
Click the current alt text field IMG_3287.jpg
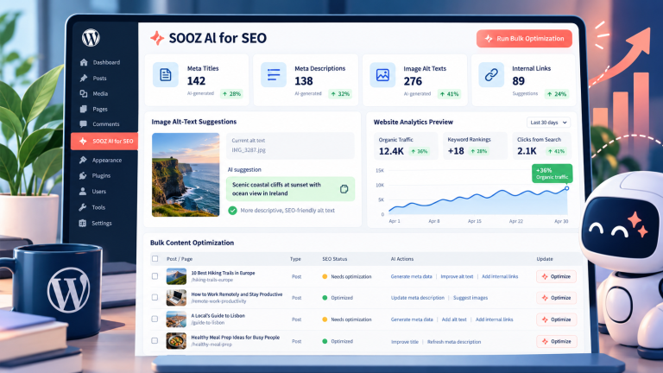(x=290, y=145)
